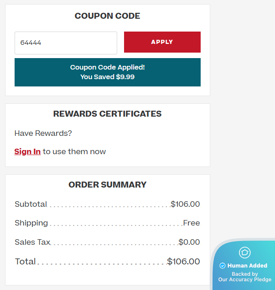Image resolution: width=275 pixels, height=290 pixels.
Task: Select the Subtotal amount $106.00
Action: 185,204
